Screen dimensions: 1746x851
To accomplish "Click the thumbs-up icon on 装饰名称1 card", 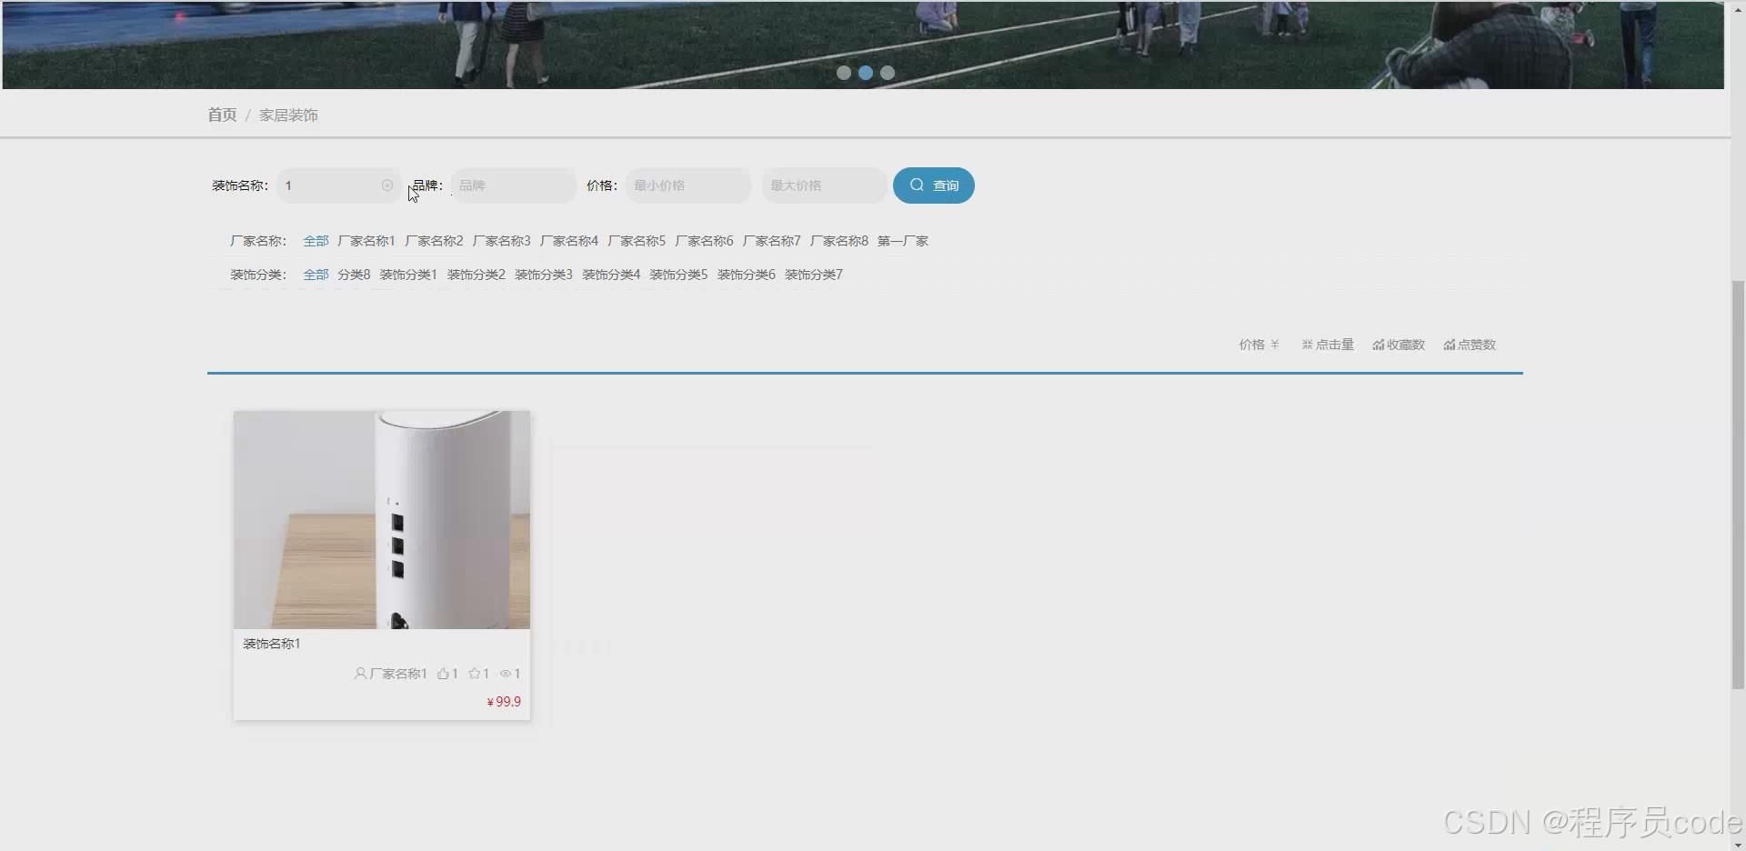I will 443,674.
